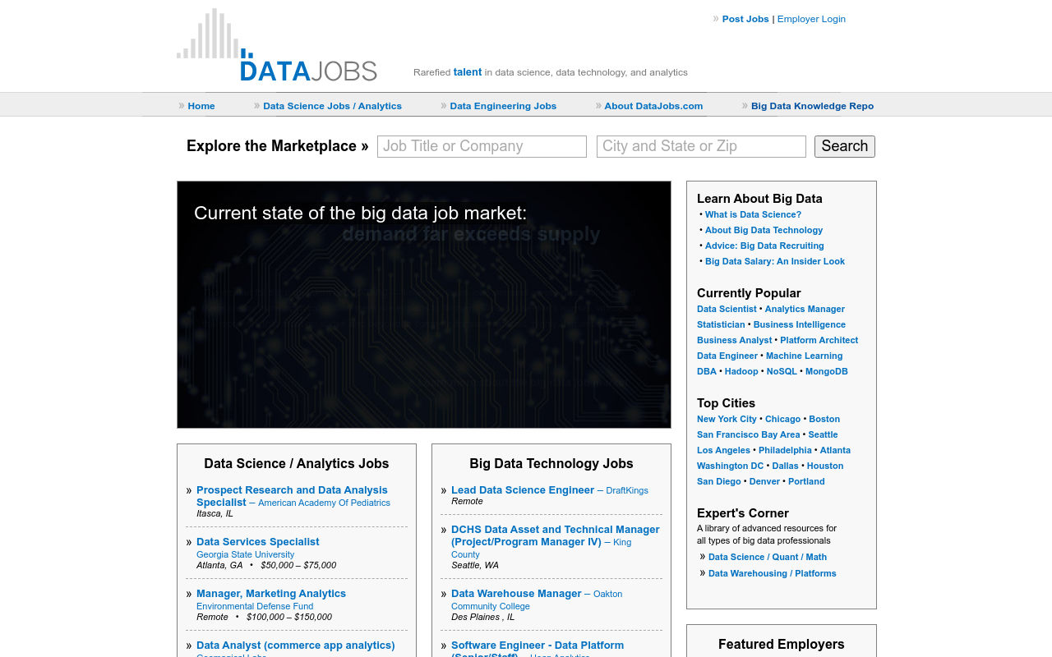Image resolution: width=1052 pixels, height=657 pixels.
Task: Open the Post Jobs link
Action: point(745,19)
